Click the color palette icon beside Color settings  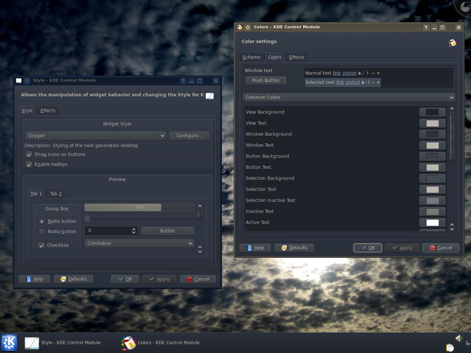(x=452, y=43)
